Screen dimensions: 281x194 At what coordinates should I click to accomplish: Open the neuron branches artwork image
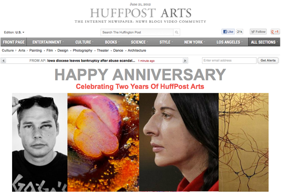(x=243, y=142)
